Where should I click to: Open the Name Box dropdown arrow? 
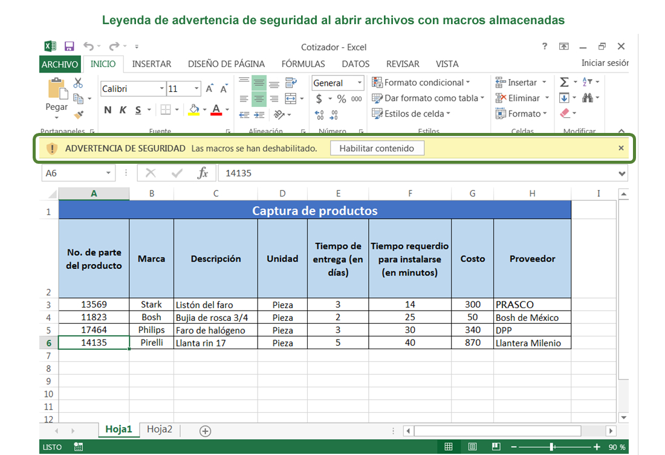(x=108, y=173)
